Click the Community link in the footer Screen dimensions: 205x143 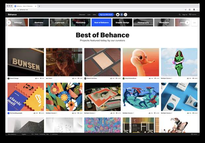click(42, 134)
